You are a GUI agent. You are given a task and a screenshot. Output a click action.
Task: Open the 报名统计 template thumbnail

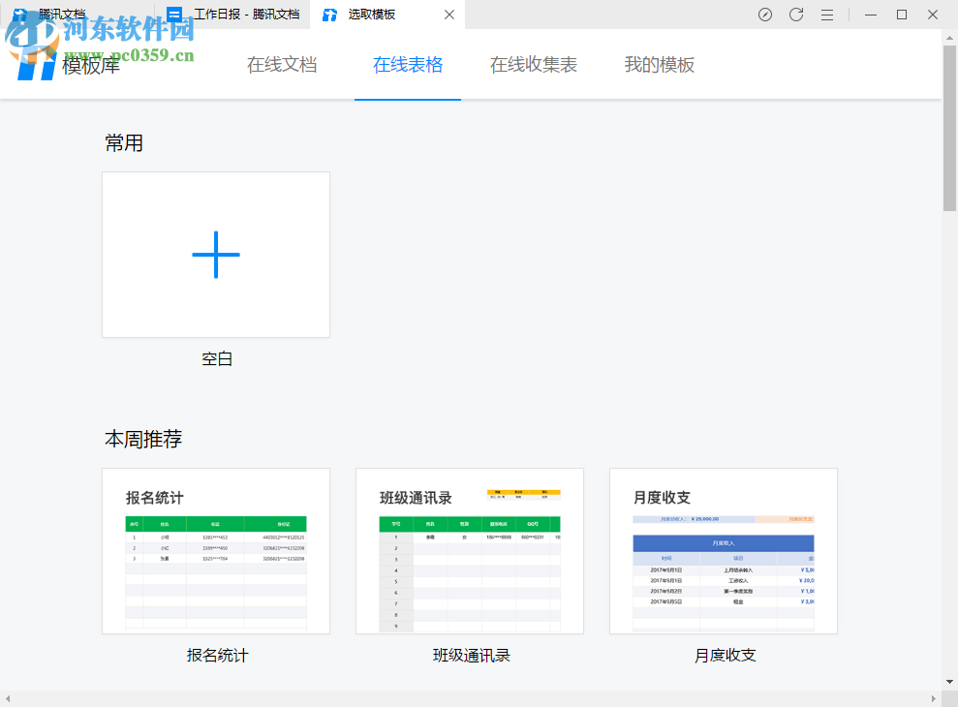pyautogui.click(x=216, y=551)
